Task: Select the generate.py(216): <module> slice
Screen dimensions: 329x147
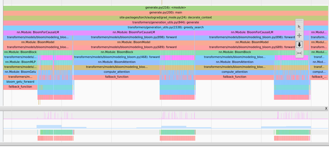Action: coord(165,8)
